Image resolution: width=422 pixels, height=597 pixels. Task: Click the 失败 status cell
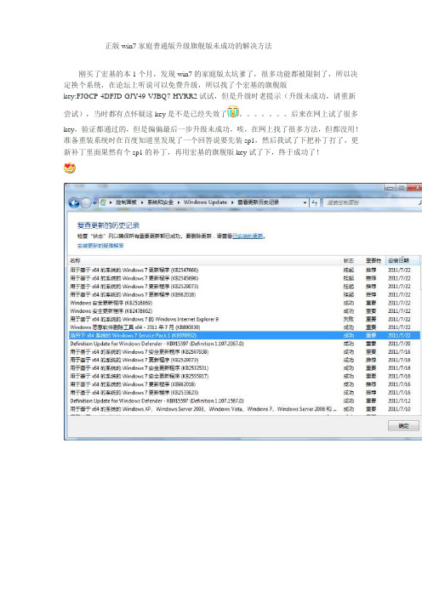pyautogui.click(x=349, y=319)
